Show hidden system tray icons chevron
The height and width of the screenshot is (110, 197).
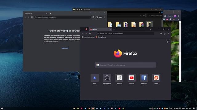coord(150,108)
